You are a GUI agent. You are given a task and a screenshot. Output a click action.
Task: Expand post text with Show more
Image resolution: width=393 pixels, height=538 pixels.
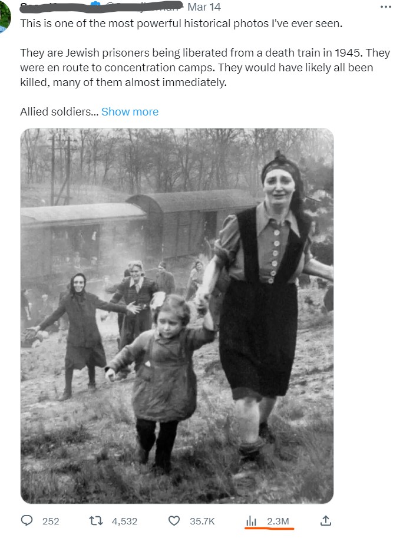pyautogui.click(x=130, y=112)
